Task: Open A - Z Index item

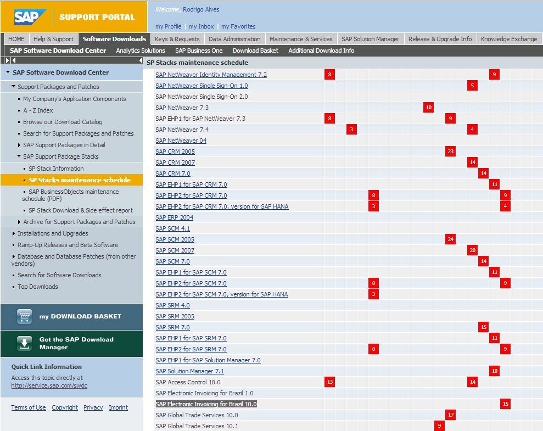Action: pos(38,110)
